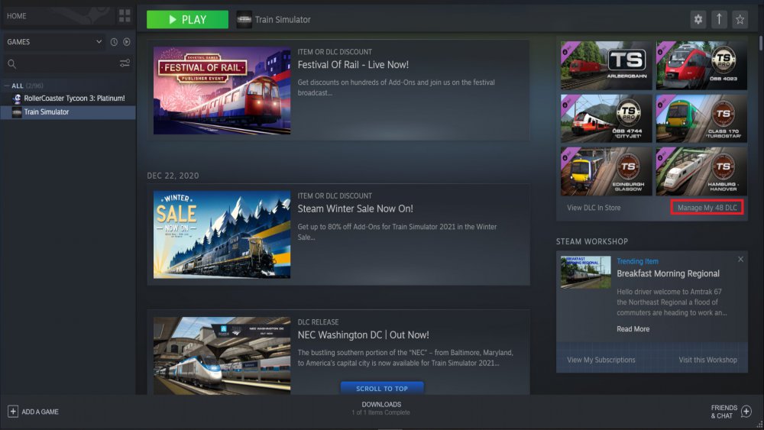Screen dimensions: 764x430
Task: Open View My Subscriptions link
Action: point(601,360)
